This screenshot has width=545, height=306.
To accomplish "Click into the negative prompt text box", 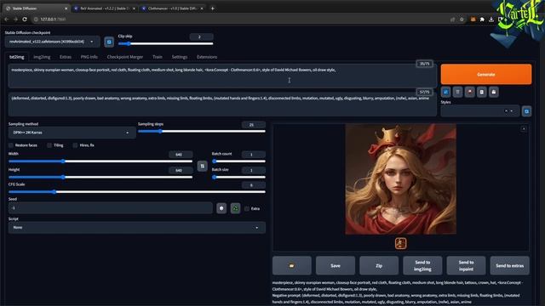I will click(222, 104).
